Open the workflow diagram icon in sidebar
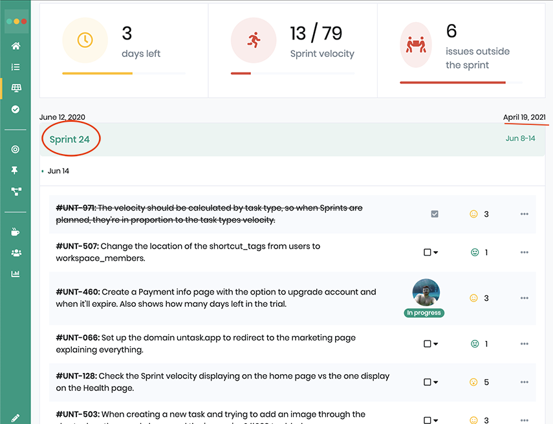This screenshot has height=424, width=553. coord(16,192)
